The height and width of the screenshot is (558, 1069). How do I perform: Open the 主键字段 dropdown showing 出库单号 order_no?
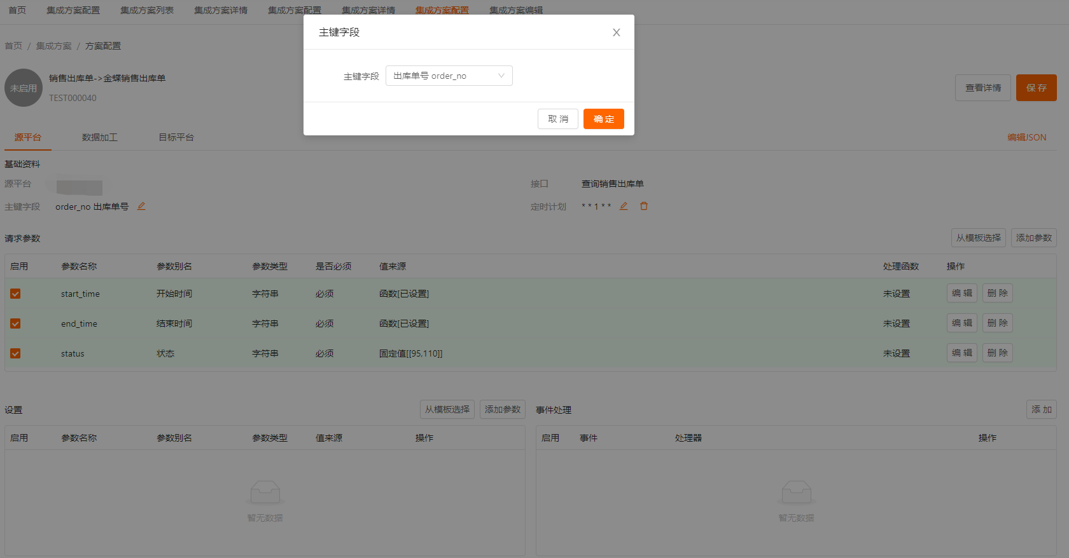coord(442,76)
